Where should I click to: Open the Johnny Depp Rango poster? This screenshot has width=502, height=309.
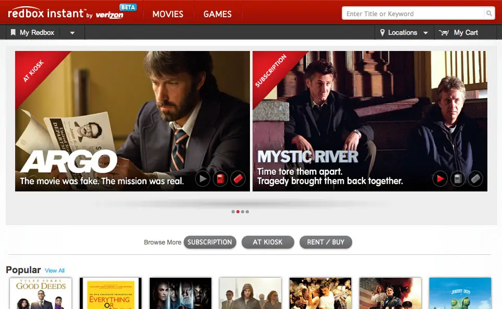point(460,293)
